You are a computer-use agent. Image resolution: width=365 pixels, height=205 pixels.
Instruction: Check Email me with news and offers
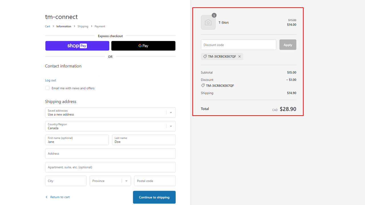(47, 88)
